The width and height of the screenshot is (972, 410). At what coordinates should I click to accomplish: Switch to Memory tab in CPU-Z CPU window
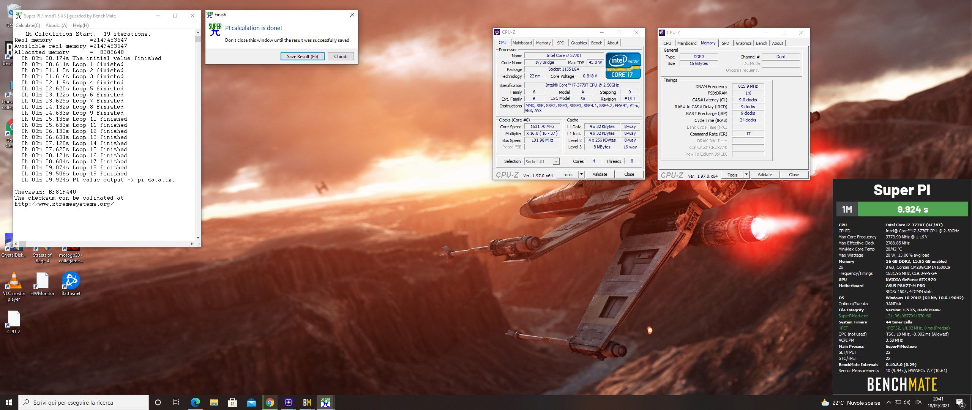[543, 43]
